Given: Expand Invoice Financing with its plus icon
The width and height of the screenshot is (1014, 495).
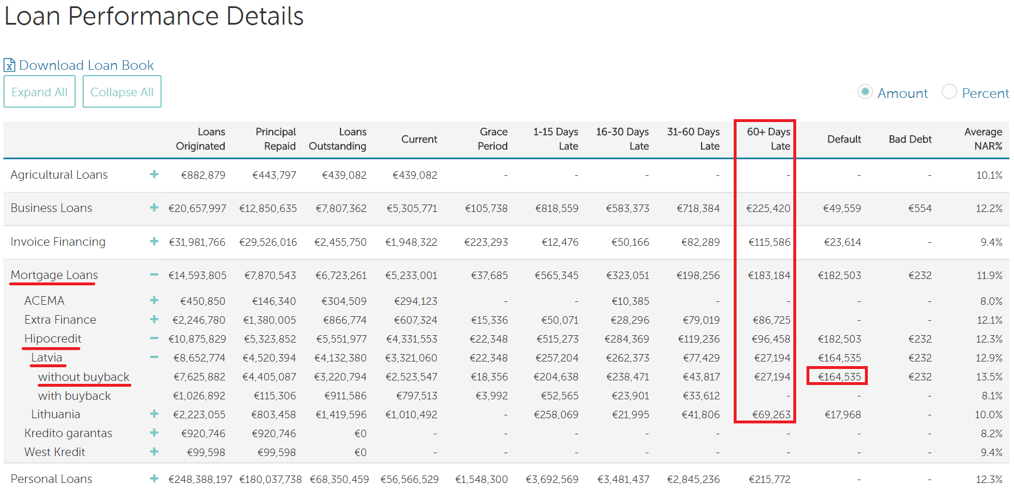Looking at the screenshot, I should pyautogui.click(x=154, y=241).
